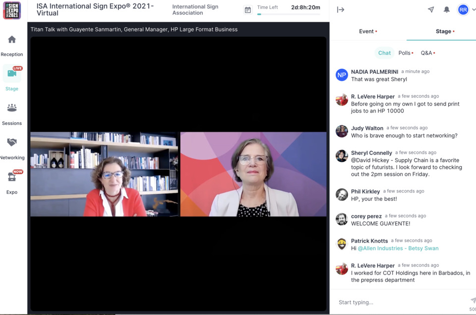Click the Start typing chat input field
Screen dimensions: 476x315
pos(397,302)
